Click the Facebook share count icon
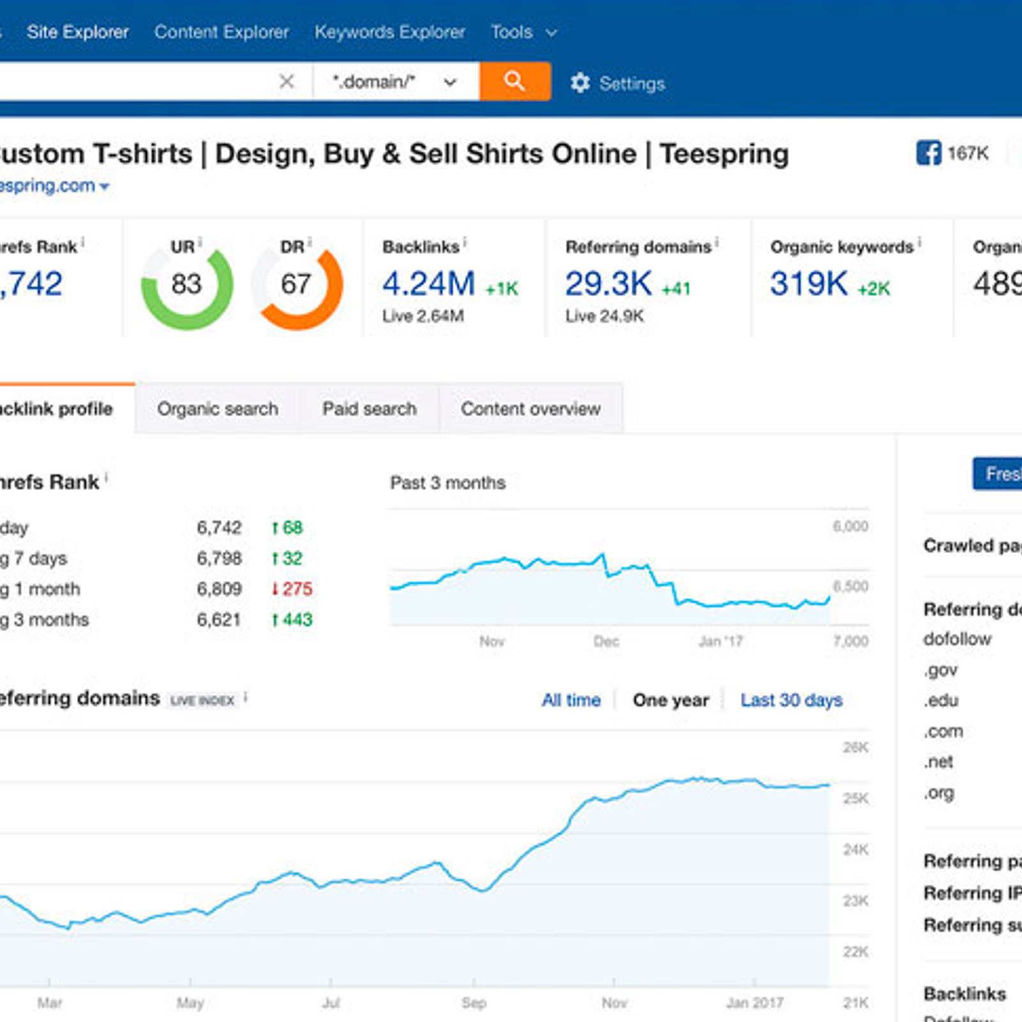 coord(929,153)
